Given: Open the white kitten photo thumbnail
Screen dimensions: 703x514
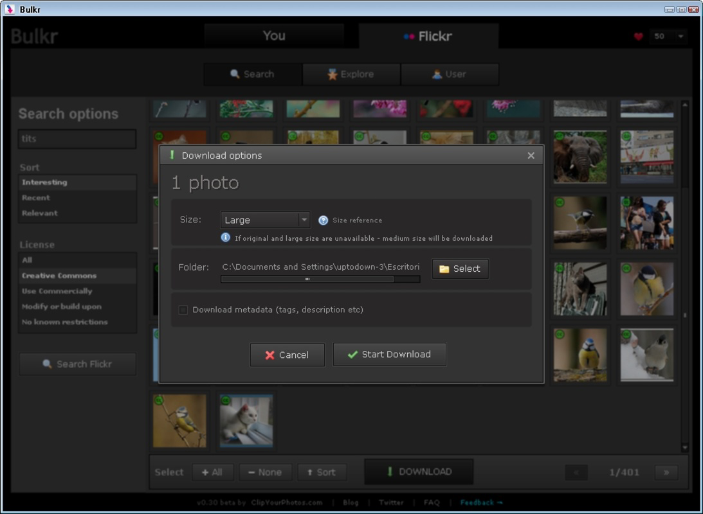Looking at the screenshot, I should (246, 421).
